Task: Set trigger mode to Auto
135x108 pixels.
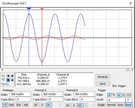Action: [x=120, y=105]
